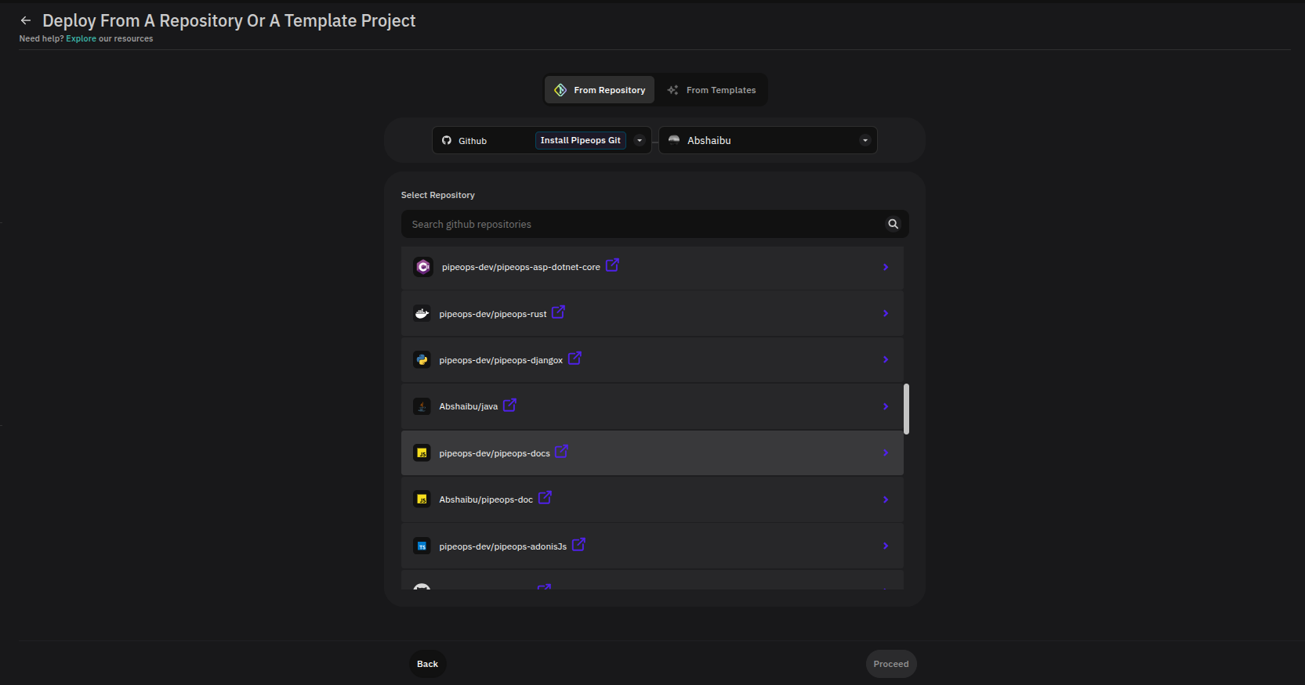Go back using the arrow beside page title

tap(26, 20)
